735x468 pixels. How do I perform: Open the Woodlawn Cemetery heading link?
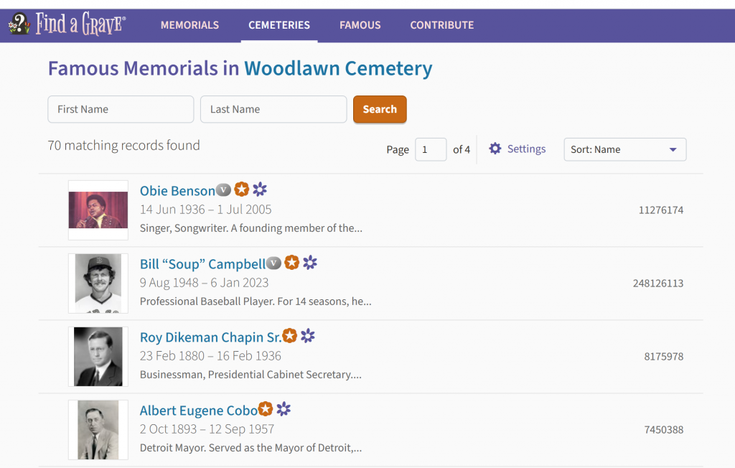(x=338, y=68)
